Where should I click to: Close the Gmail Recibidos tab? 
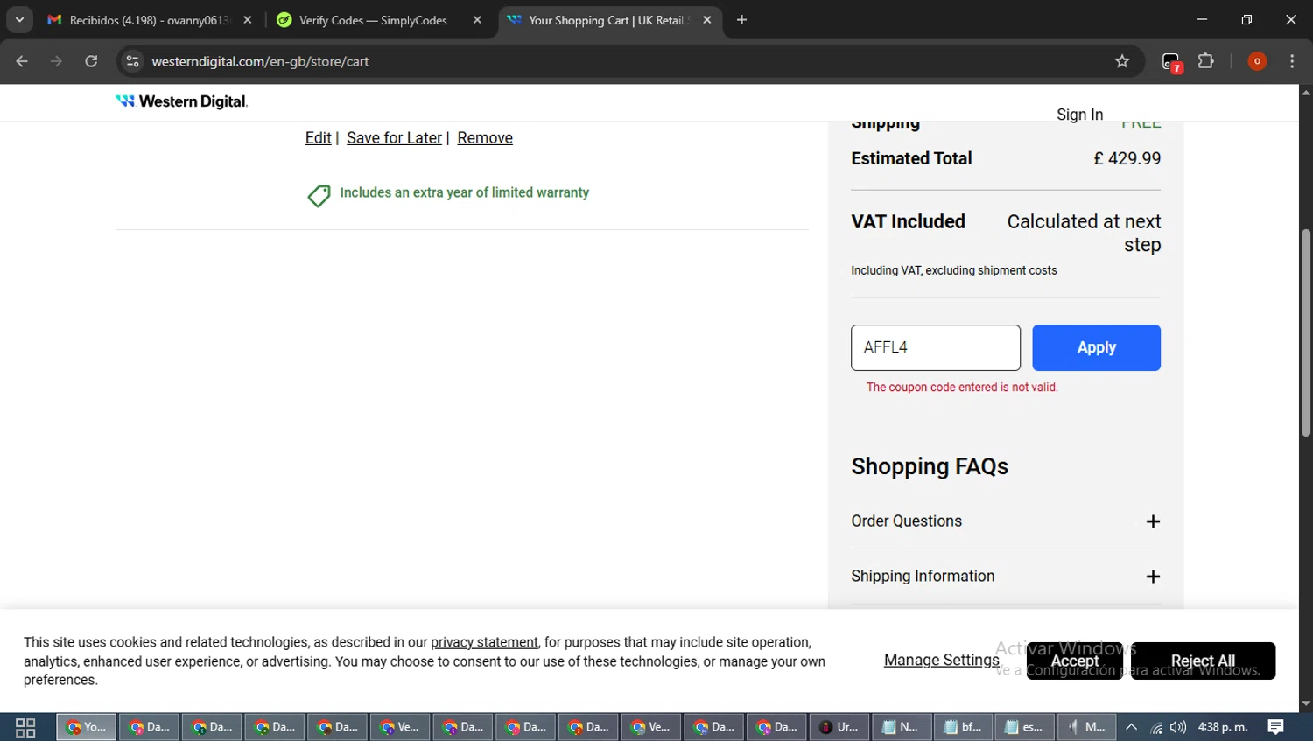[x=248, y=19]
